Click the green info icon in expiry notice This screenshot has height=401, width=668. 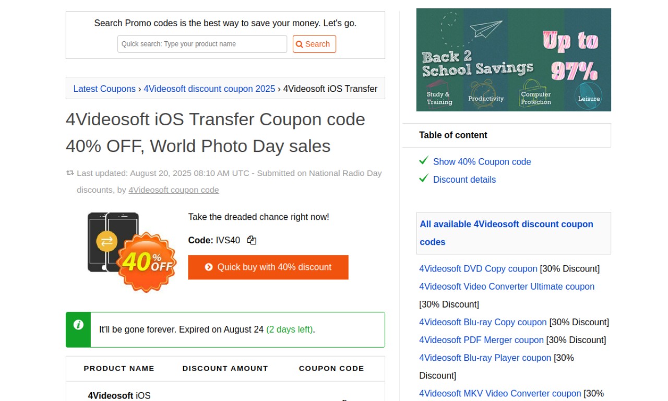pyautogui.click(x=78, y=325)
